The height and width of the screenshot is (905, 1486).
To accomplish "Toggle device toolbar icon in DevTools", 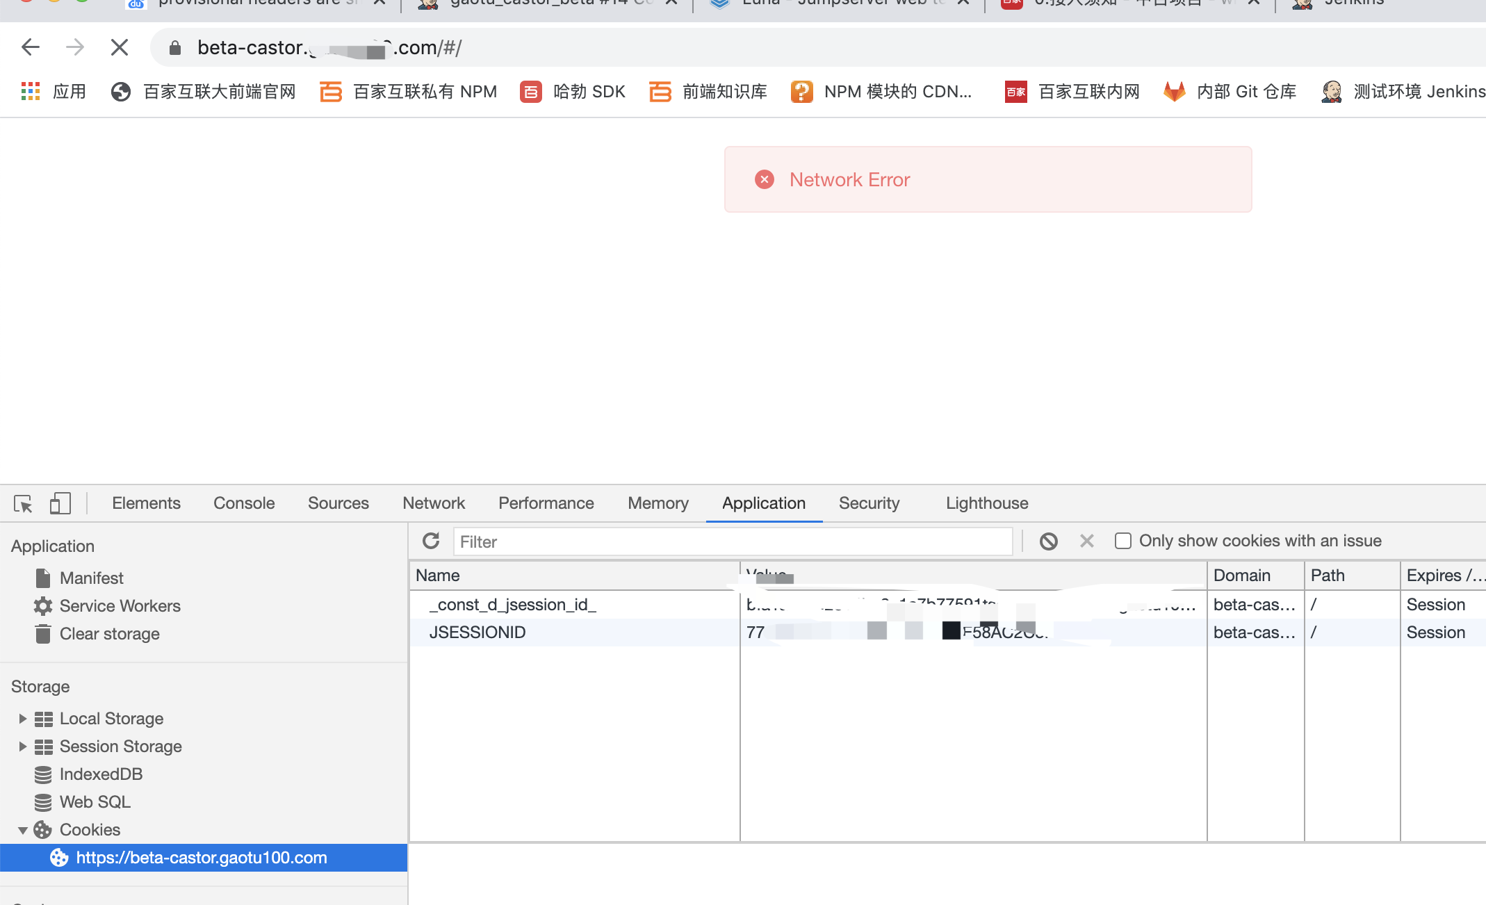I will [60, 503].
